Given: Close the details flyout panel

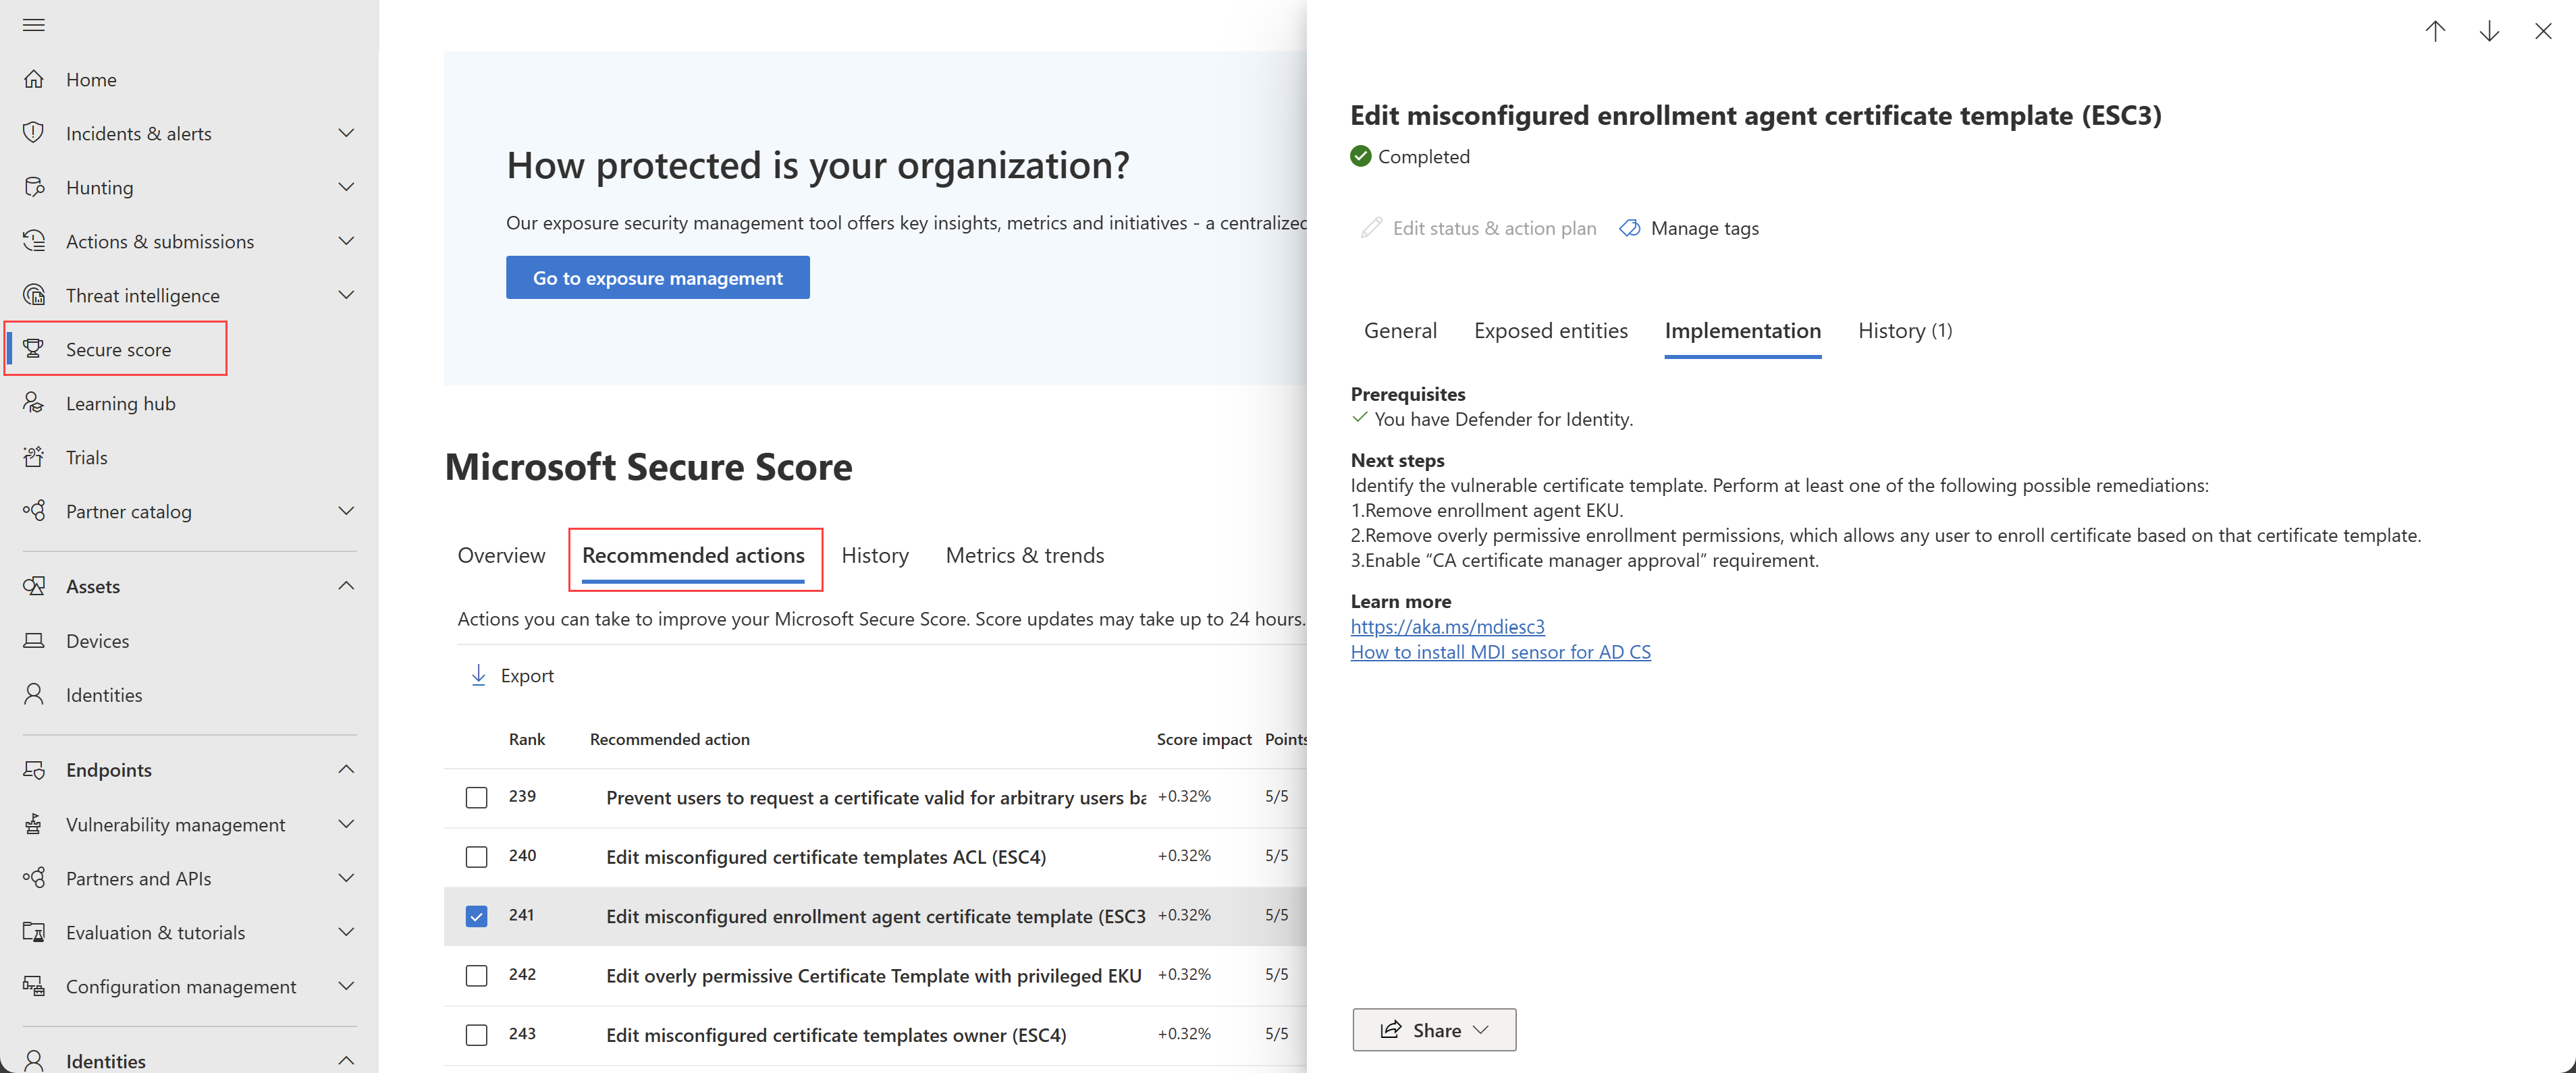Looking at the screenshot, I should click(x=2543, y=31).
